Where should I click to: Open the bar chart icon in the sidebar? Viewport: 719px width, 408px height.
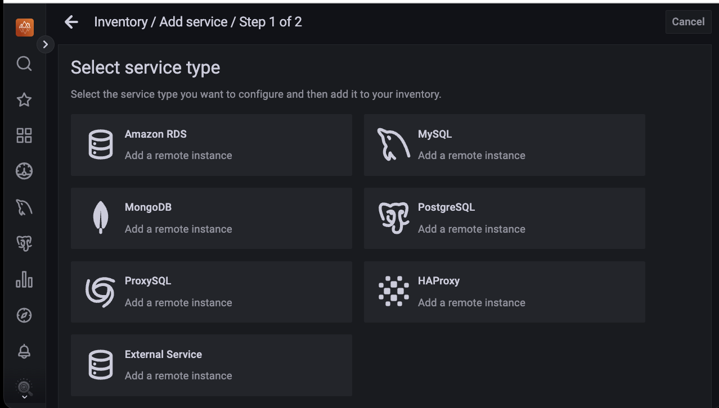(x=24, y=279)
